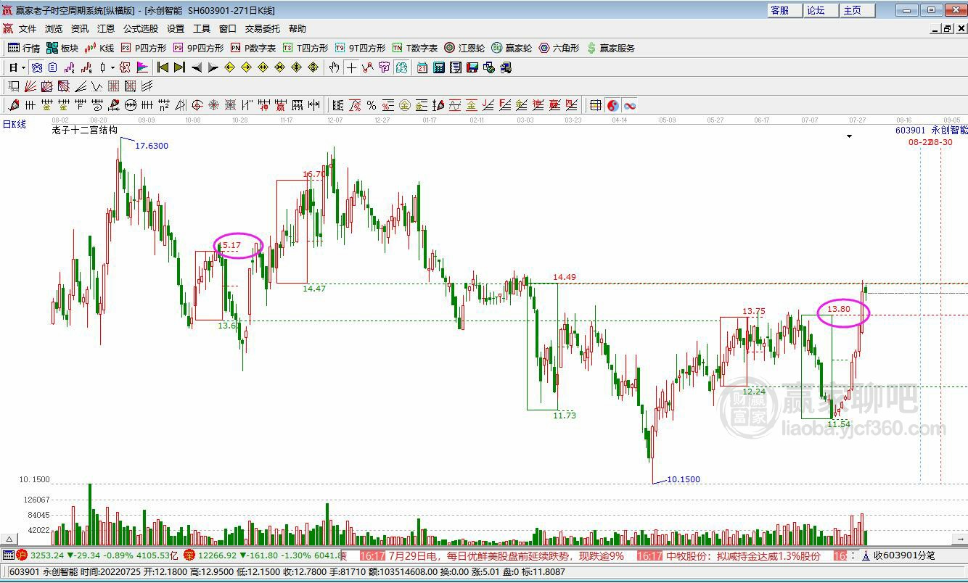
Task: Open the 工具 menu
Action: (202, 29)
